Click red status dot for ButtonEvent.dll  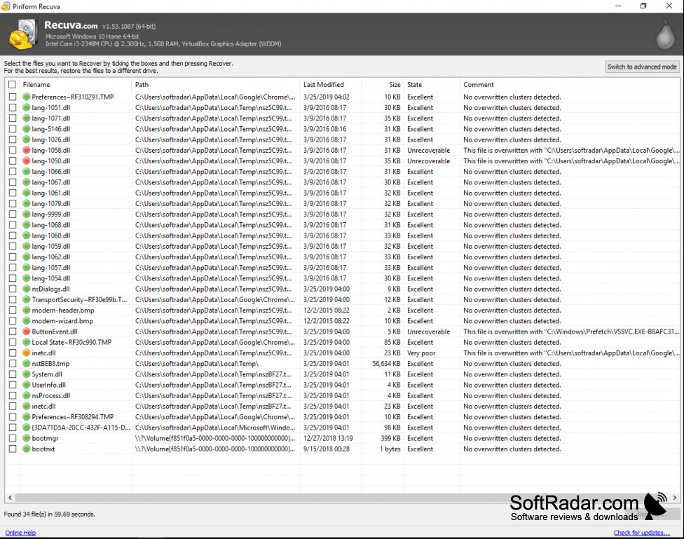point(26,332)
